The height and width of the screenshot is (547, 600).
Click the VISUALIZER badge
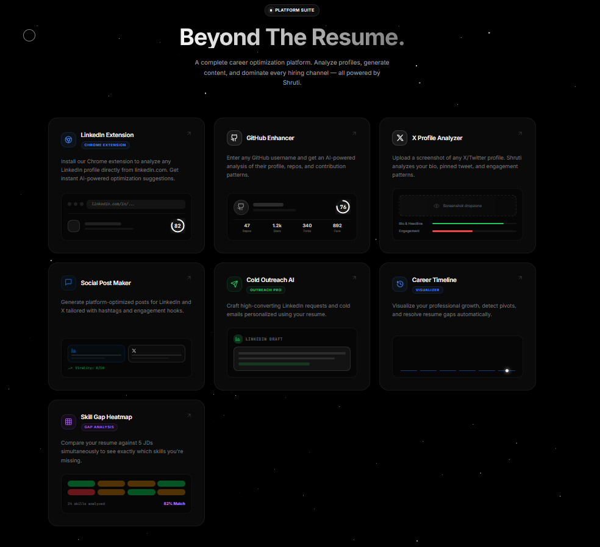(x=427, y=290)
